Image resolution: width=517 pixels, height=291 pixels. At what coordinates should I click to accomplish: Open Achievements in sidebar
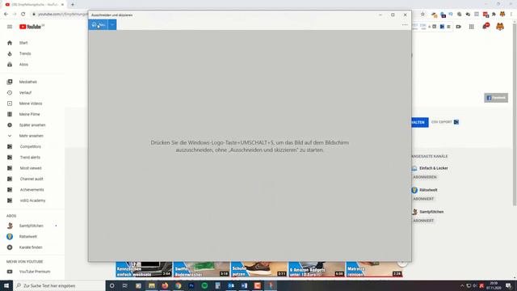pos(32,190)
